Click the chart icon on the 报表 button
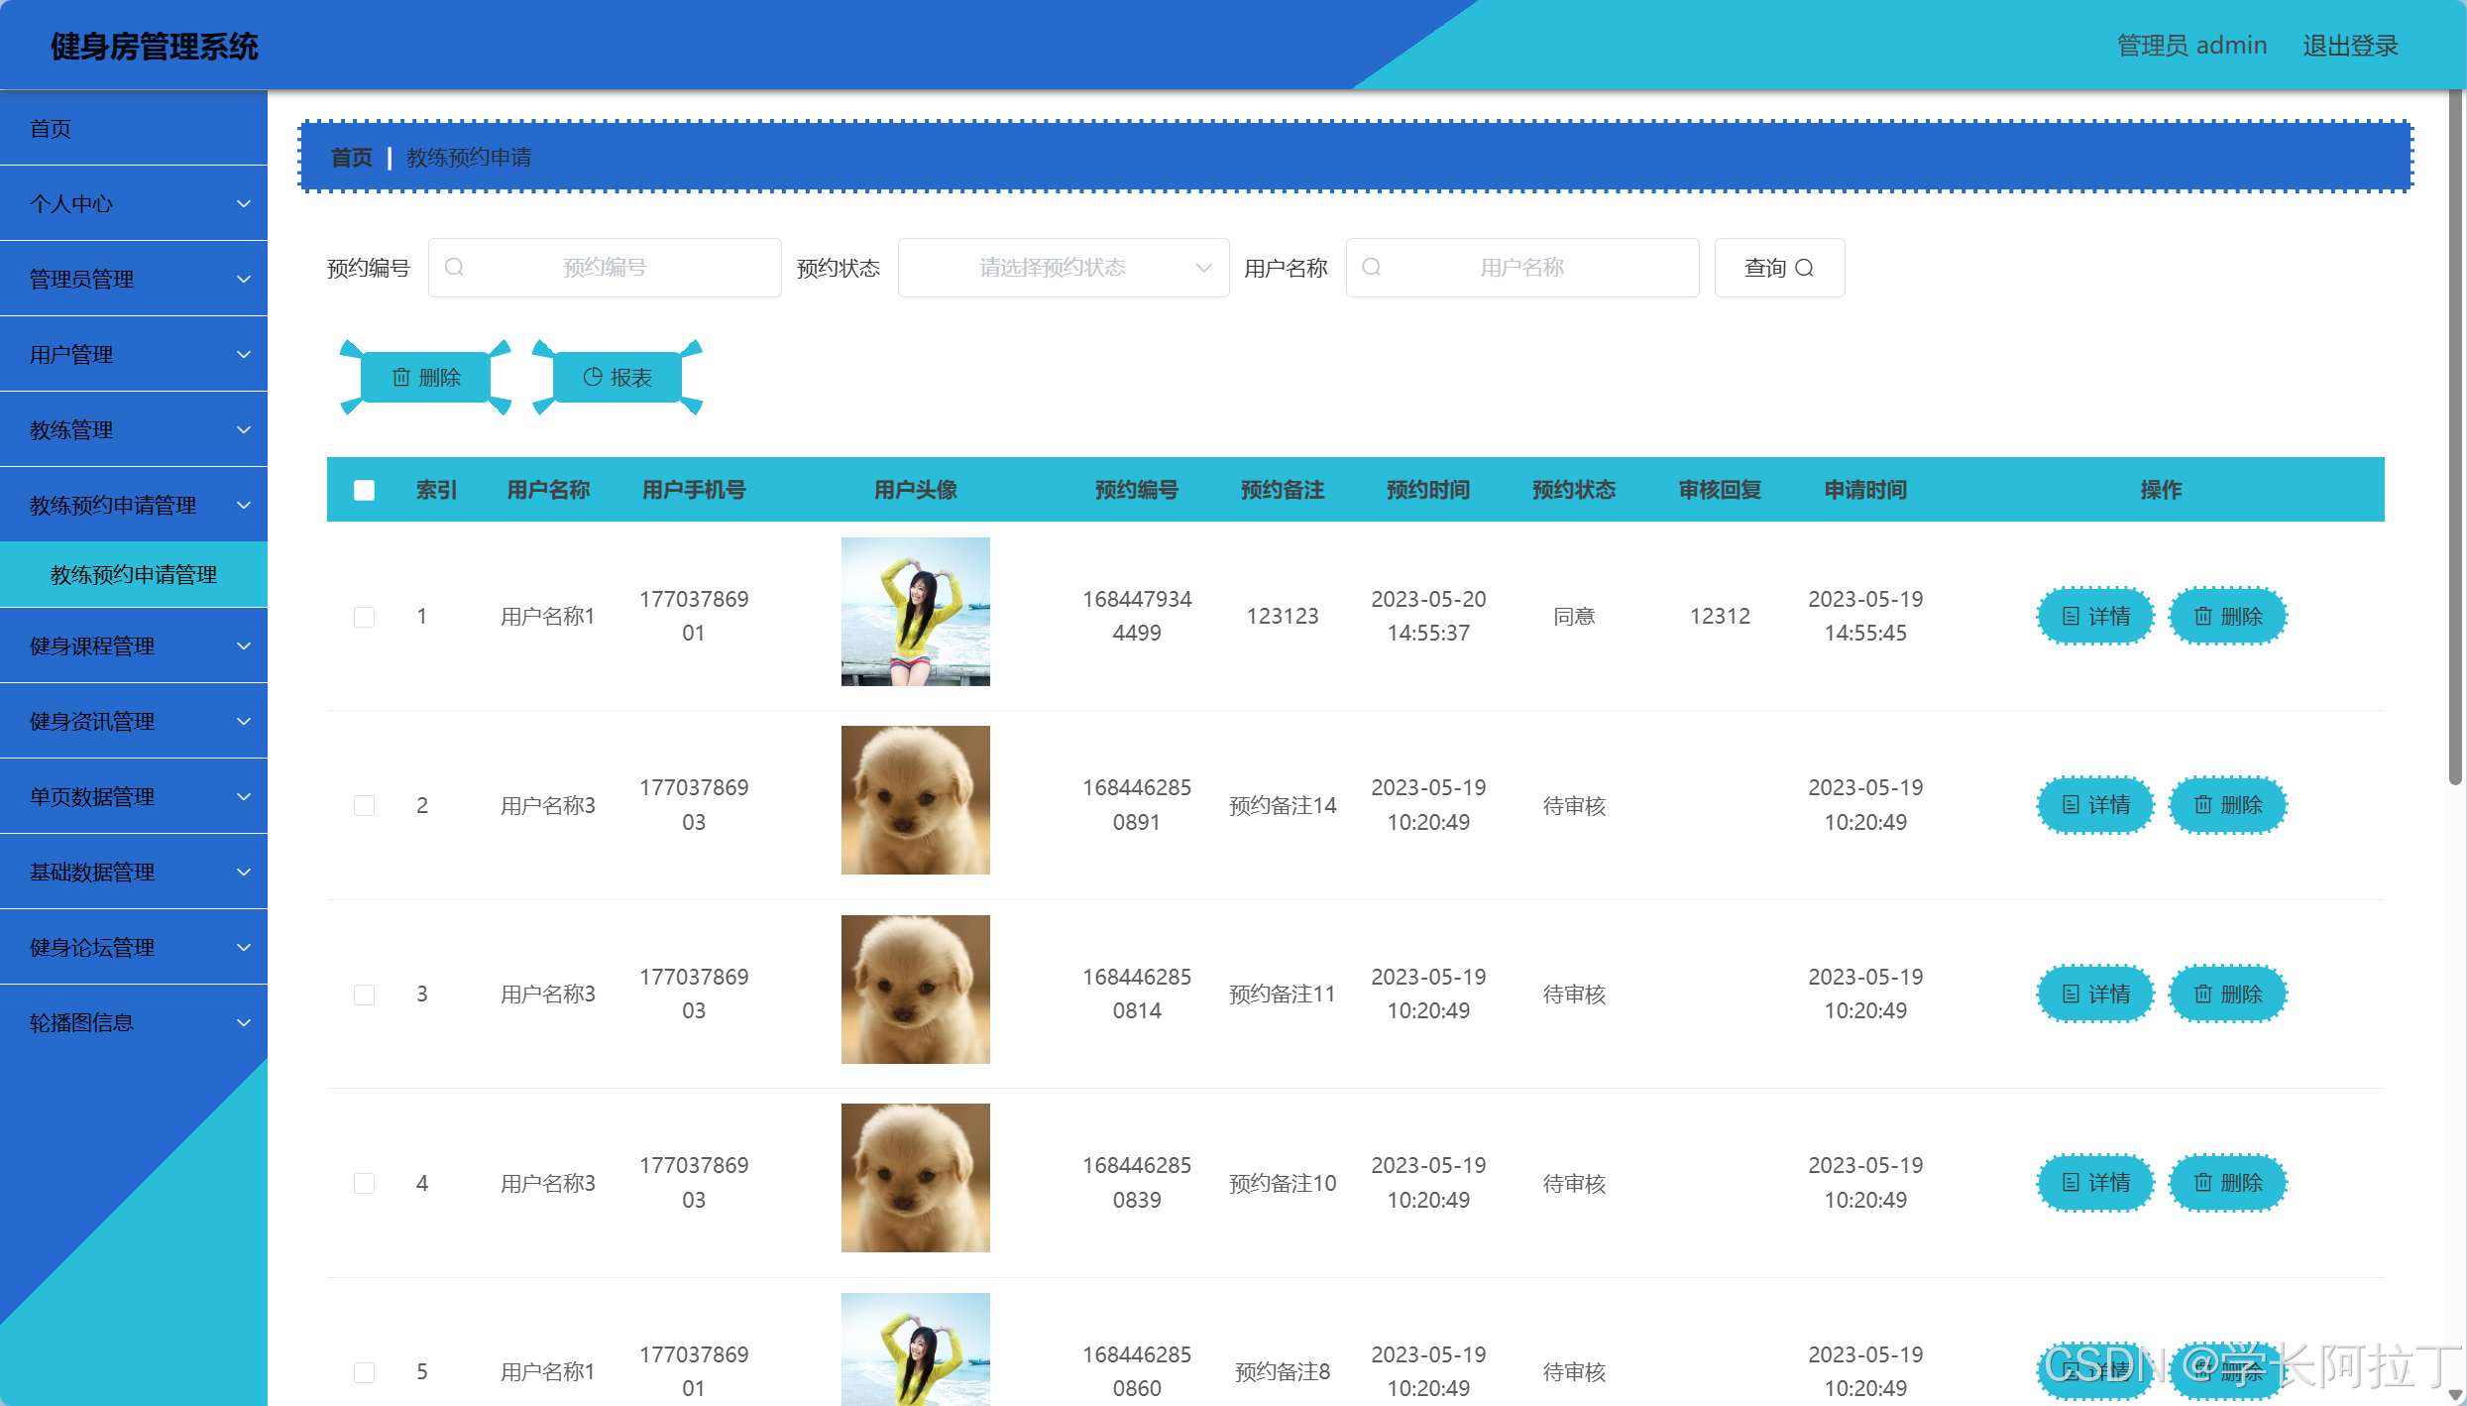2467x1406 pixels. point(592,377)
